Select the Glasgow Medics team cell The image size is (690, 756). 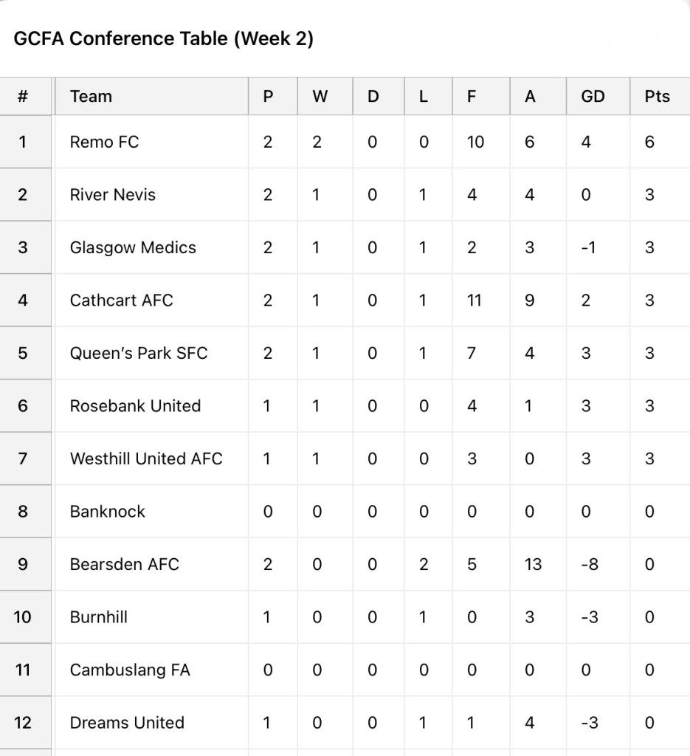click(x=133, y=247)
